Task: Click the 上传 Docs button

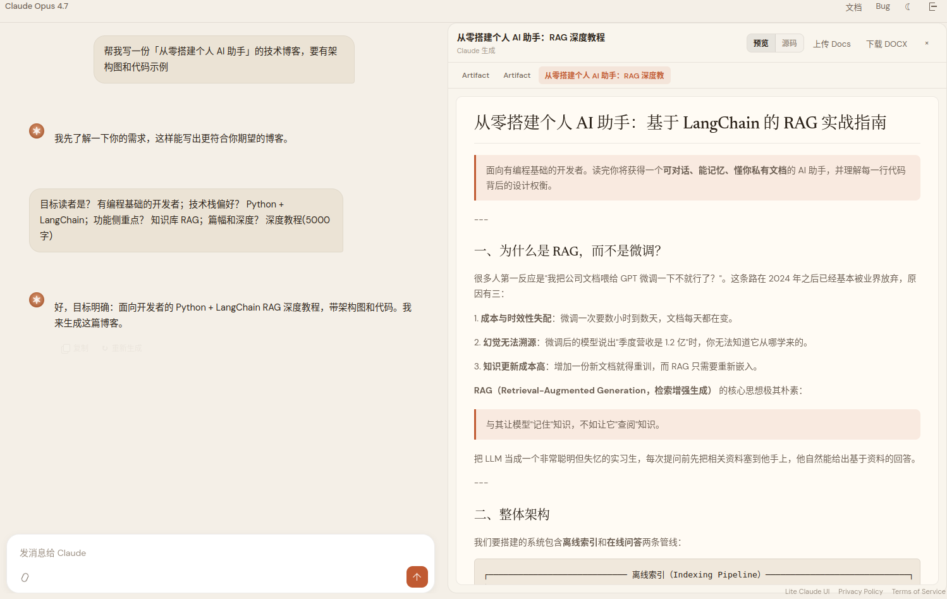Action: pyautogui.click(x=832, y=44)
